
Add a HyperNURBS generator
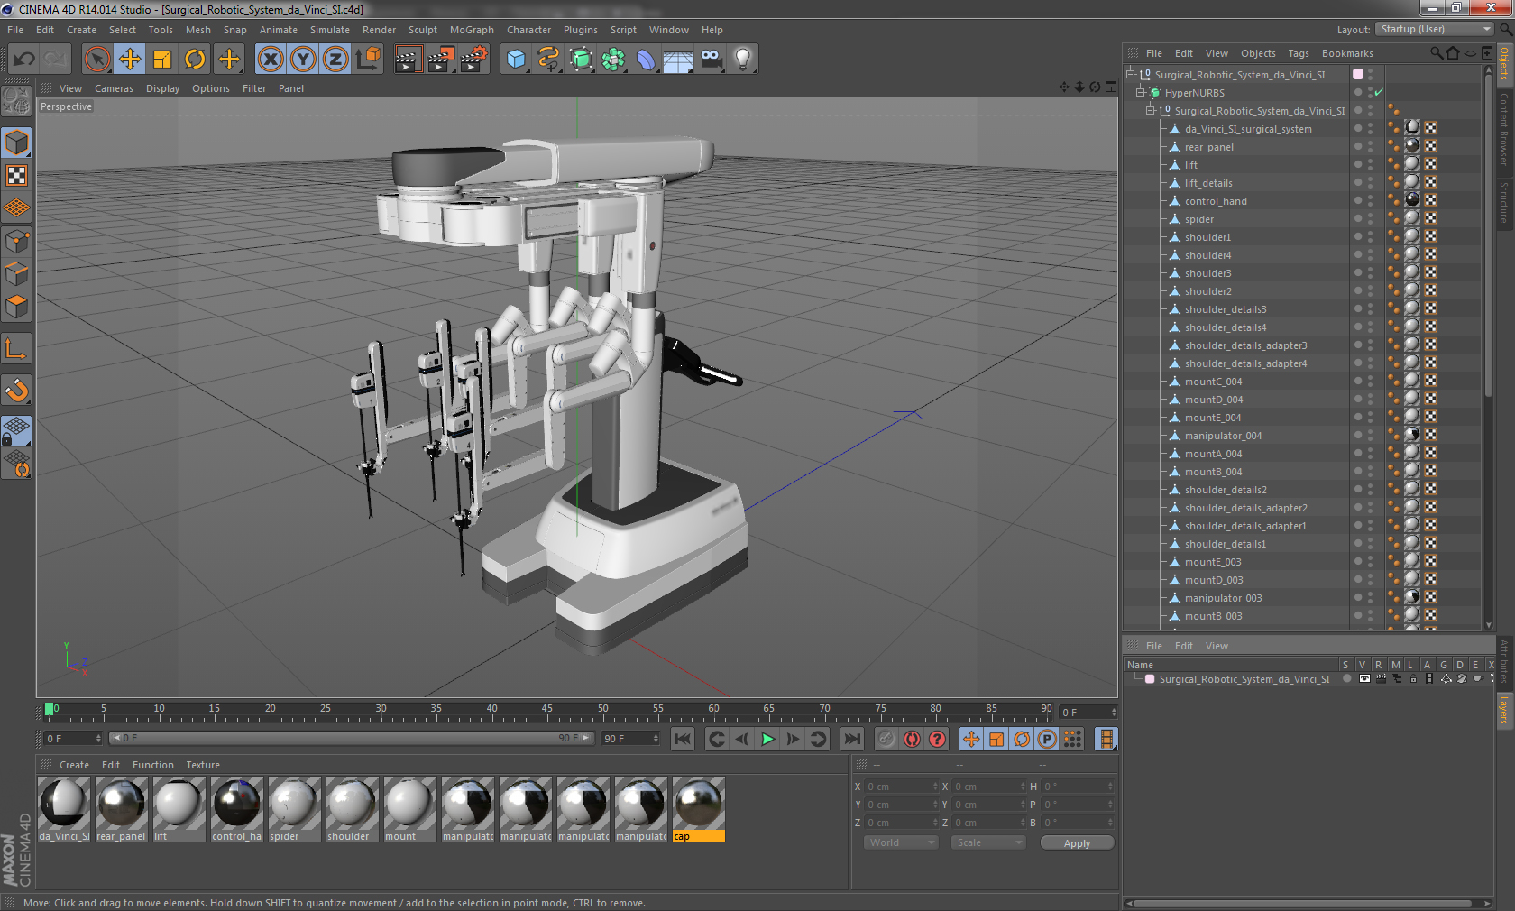tap(582, 60)
